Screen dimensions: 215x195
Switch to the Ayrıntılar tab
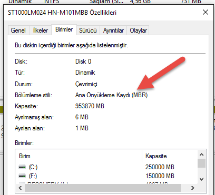click(113, 30)
